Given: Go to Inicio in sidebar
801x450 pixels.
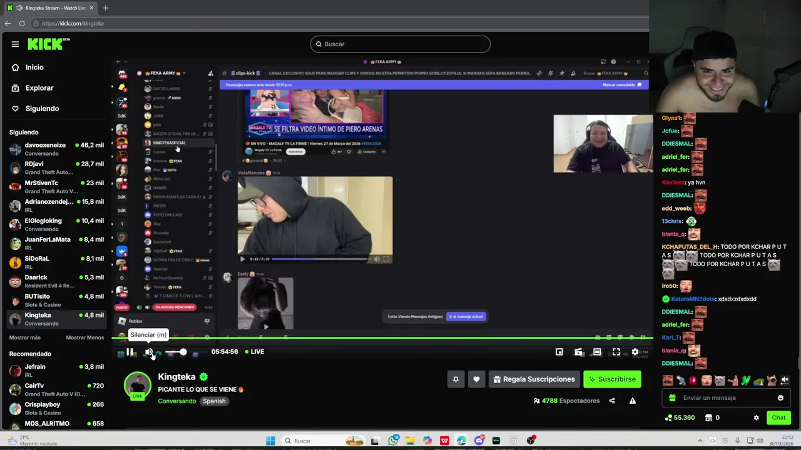Looking at the screenshot, I should [34, 67].
